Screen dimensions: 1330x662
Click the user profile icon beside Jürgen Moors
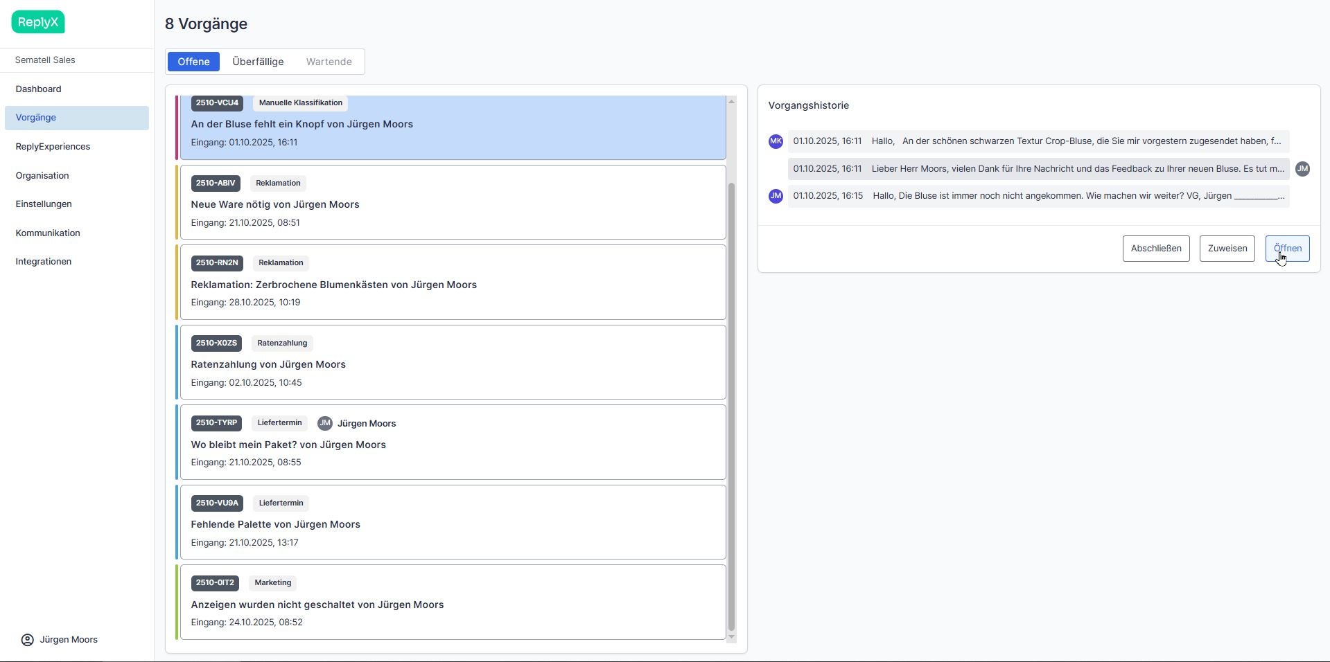[x=28, y=640]
